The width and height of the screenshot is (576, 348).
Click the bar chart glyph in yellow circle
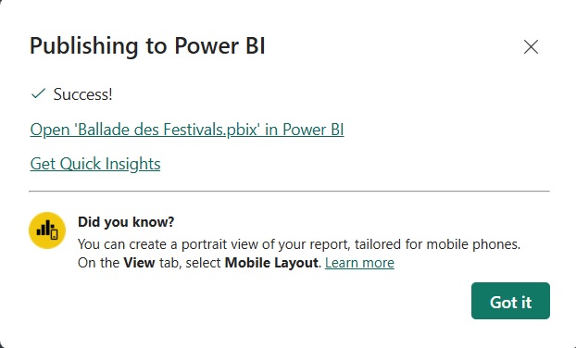pos(44,229)
